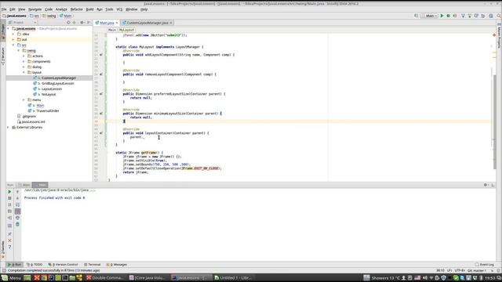Select the Main.java editor tab
This screenshot has width=502, height=282.
click(107, 23)
